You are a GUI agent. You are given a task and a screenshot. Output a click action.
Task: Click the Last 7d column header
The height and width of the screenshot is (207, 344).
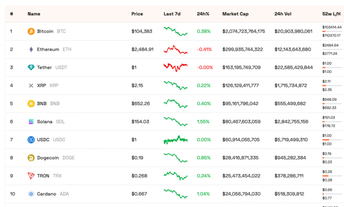172,14
